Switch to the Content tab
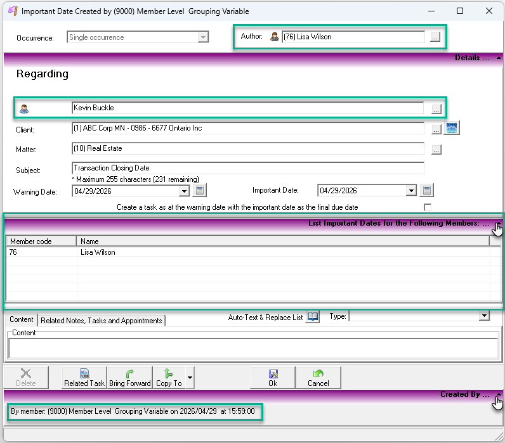Screen dimensions: 505x443 pyautogui.click(x=22, y=320)
